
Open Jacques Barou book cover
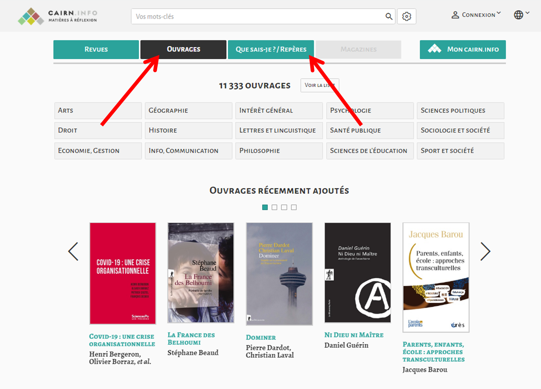pos(436,277)
